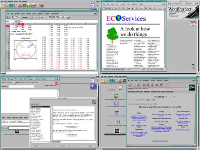Click the red Z-Mail logo icon
200x150 pixels.
tap(56, 84)
